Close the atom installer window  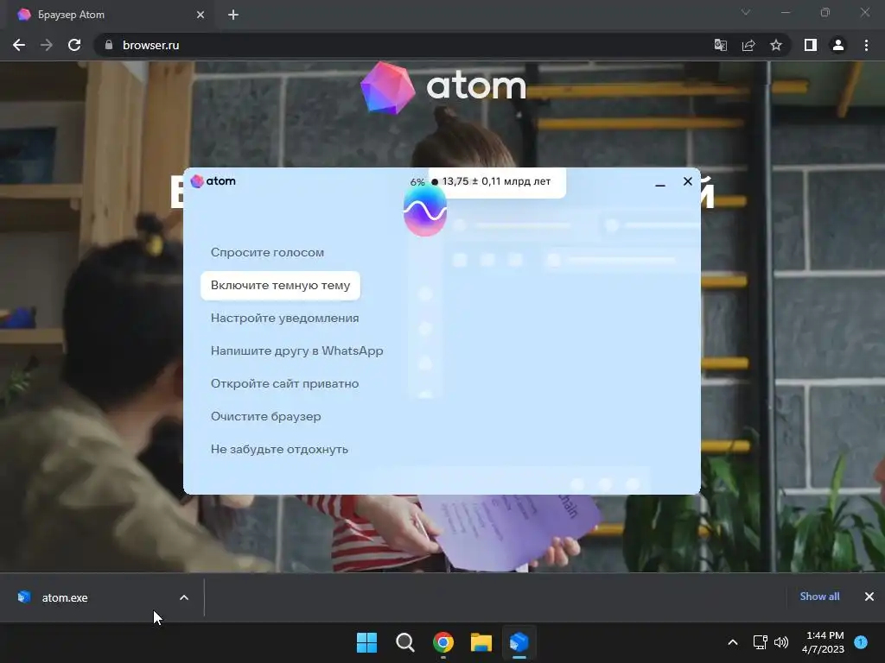pos(687,181)
